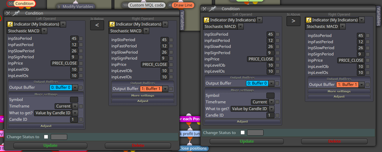Open 'Value by Candle ID' dropdown in right dialog
Viewport: 382px width, 152px height.
(271, 109)
